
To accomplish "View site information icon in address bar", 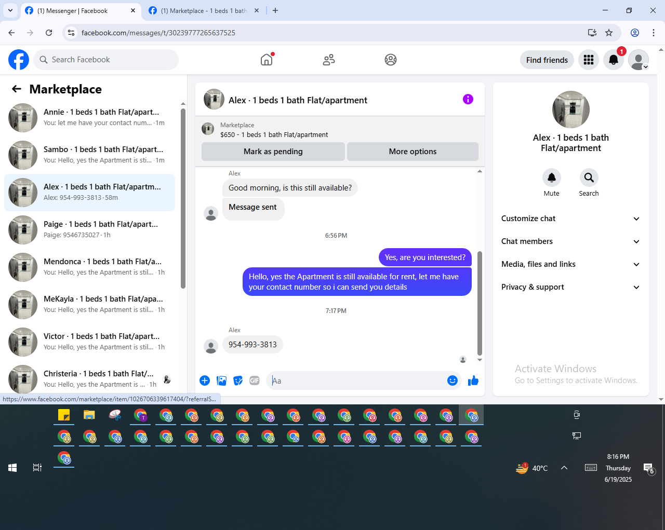I will click(x=71, y=33).
